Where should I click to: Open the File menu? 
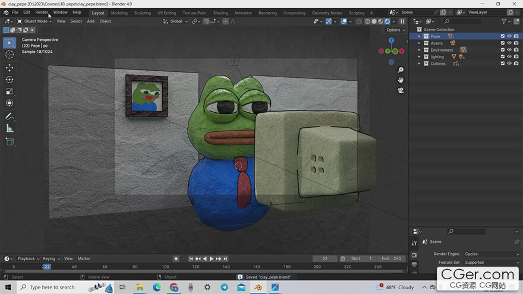[x=15, y=12]
